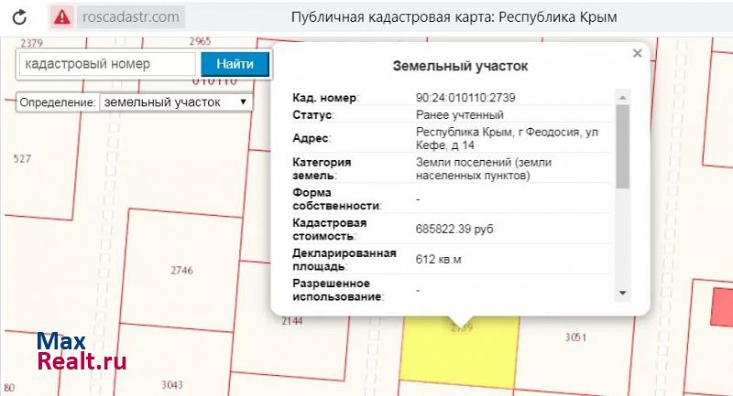This screenshot has width=733, height=396.
Task: Open the dropdown arrow next to земельный участок
Action: click(243, 102)
